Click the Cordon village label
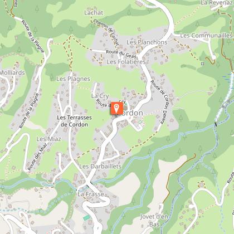Viewport: 234px width, 234px height. click(130, 113)
